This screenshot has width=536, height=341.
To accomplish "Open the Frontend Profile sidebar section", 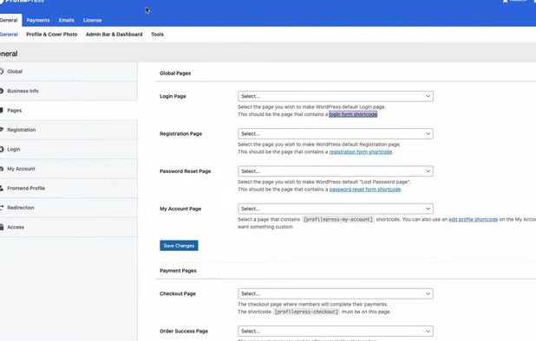I will [x=69, y=188].
